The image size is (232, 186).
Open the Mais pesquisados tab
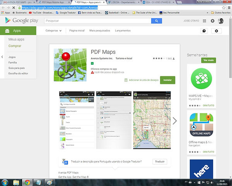(100, 31)
